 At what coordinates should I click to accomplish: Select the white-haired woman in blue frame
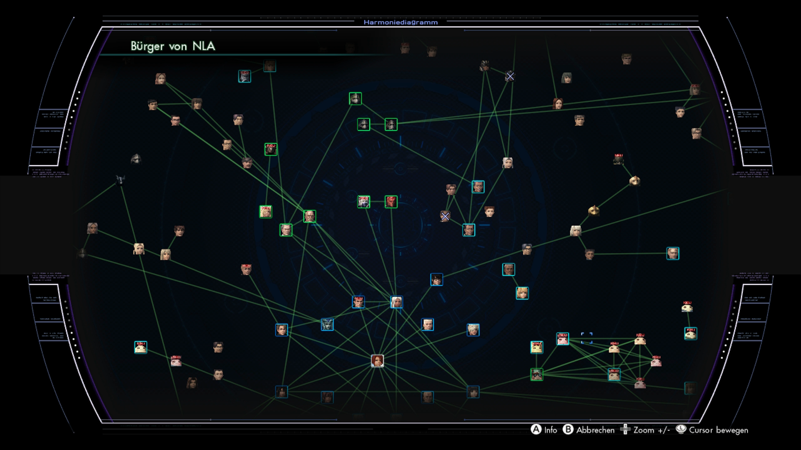point(396,302)
